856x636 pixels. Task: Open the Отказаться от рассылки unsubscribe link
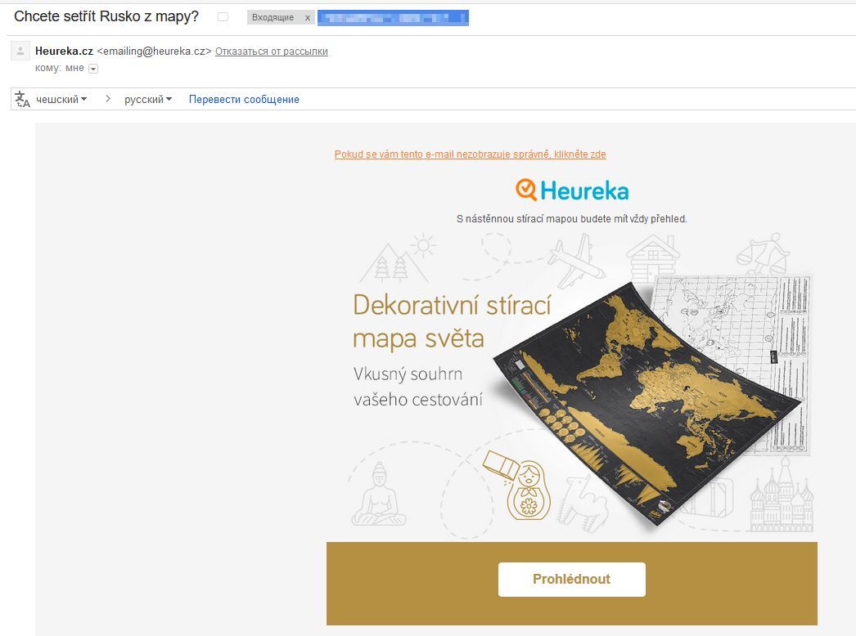(x=272, y=52)
